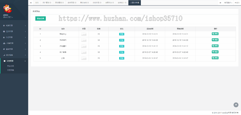Click 编辑 button for 公告 row

215,58
